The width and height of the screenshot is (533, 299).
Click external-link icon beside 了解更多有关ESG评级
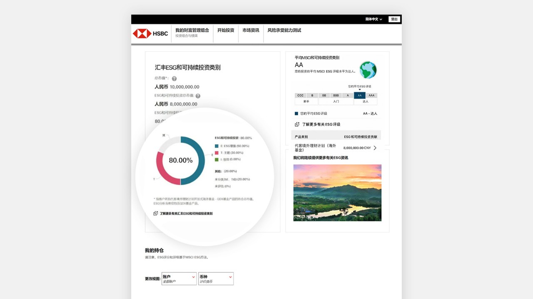coord(297,124)
